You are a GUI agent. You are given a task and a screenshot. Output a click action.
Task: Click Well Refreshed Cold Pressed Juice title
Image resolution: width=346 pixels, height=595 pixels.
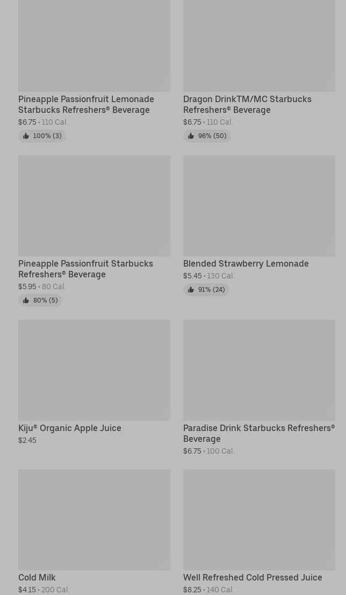[253, 577]
